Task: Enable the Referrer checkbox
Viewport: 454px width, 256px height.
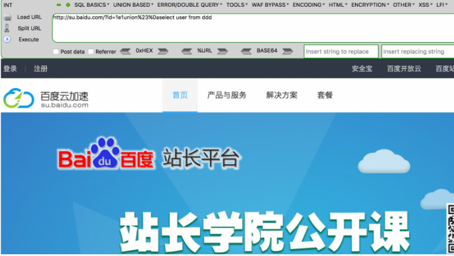Action: click(x=91, y=52)
